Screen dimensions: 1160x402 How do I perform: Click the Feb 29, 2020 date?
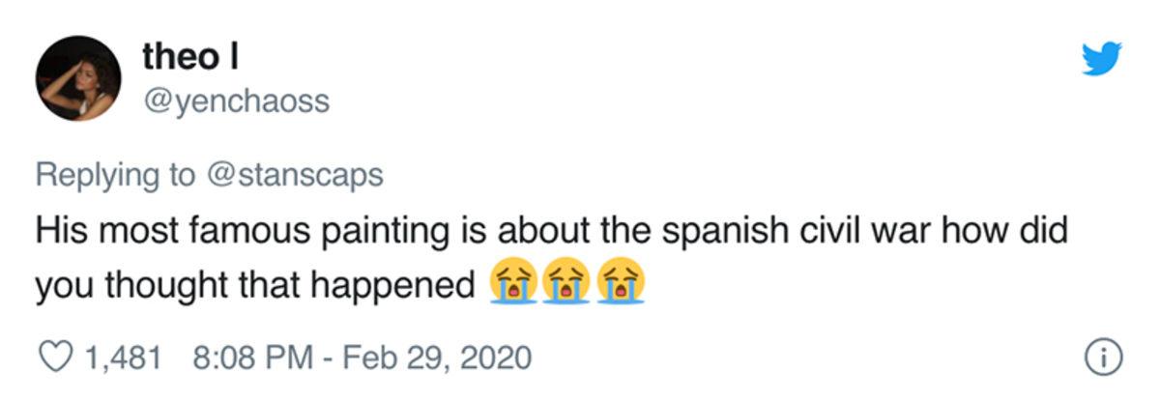click(x=434, y=359)
